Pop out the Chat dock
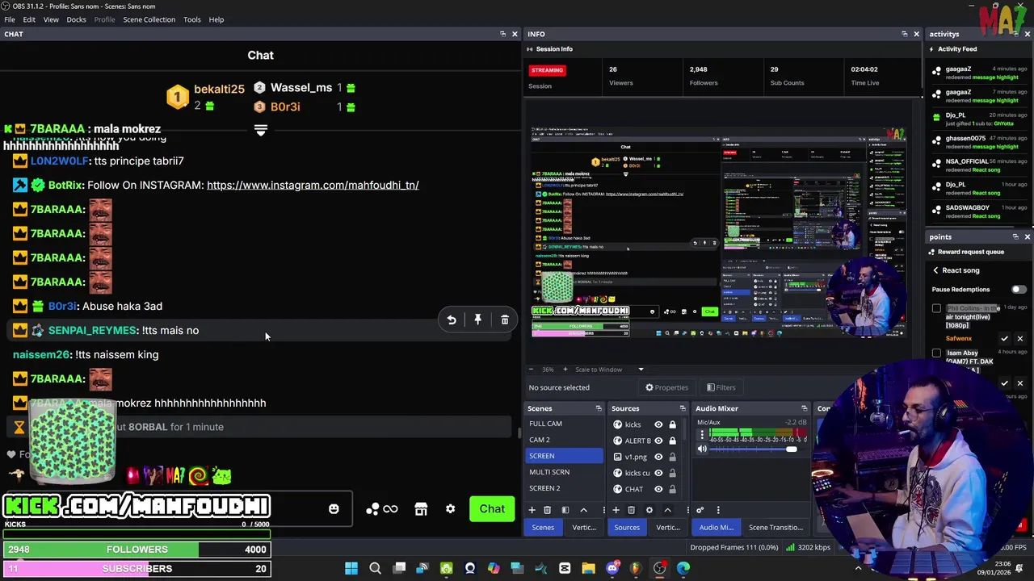Image resolution: width=1034 pixels, height=581 pixels. pos(502,34)
